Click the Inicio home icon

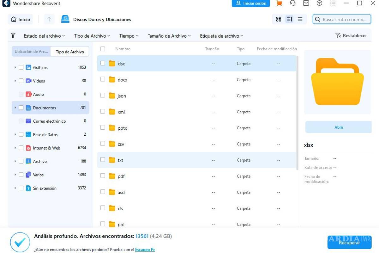[13, 19]
